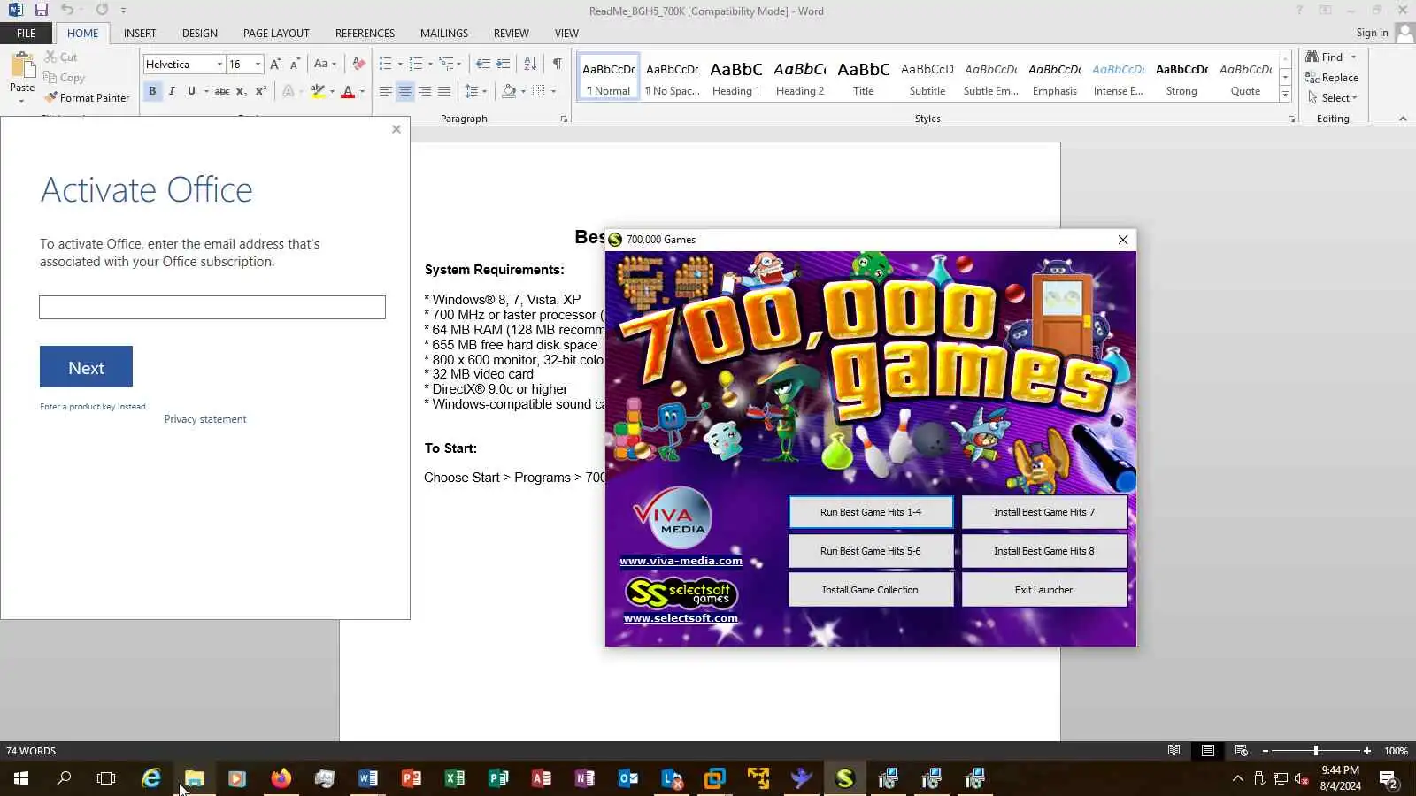
Task: Open the Font name dropdown
Action: [x=219, y=65]
